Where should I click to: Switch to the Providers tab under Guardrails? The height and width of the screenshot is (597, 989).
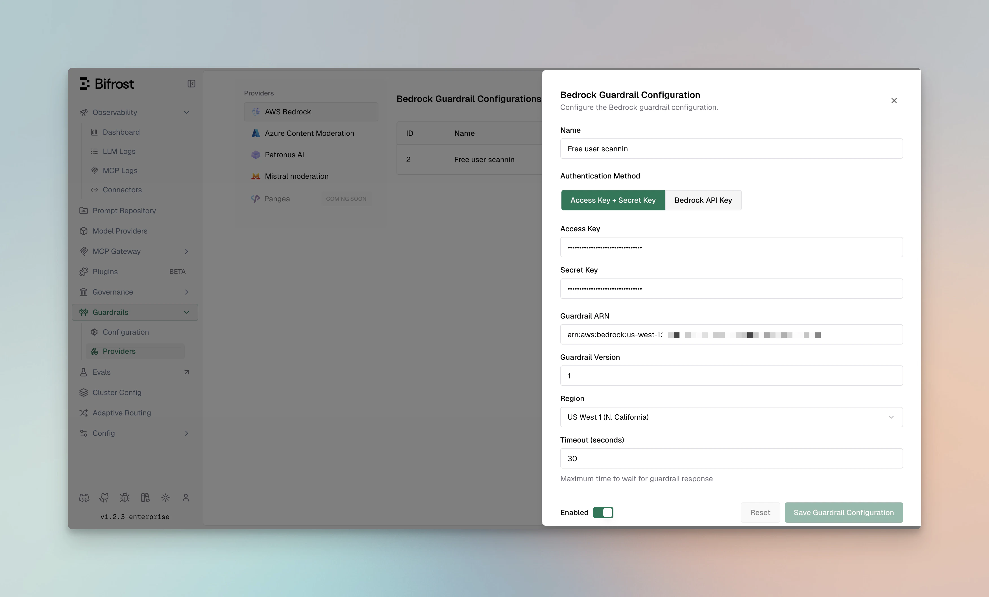click(x=119, y=351)
